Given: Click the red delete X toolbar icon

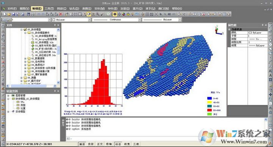Looking at the screenshot, I should [61, 14].
